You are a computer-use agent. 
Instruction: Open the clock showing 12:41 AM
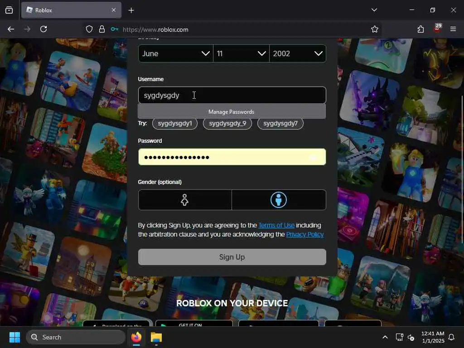pyautogui.click(x=433, y=337)
